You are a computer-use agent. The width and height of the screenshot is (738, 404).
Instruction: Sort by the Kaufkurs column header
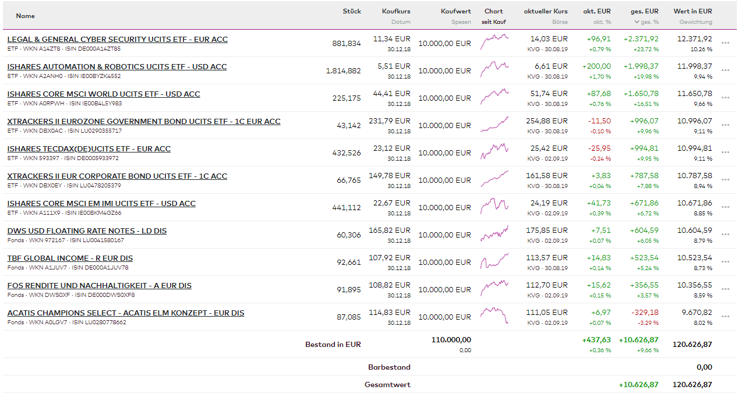point(396,11)
